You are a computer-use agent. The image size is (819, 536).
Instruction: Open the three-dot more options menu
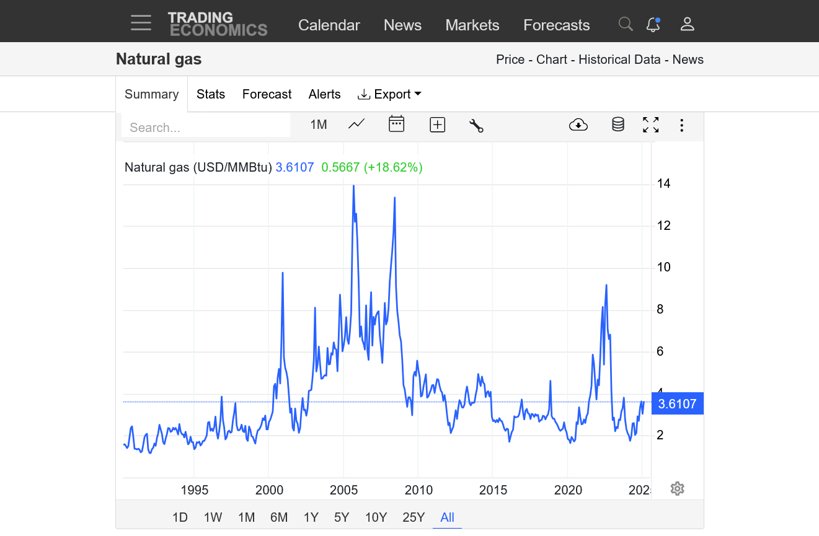click(681, 125)
